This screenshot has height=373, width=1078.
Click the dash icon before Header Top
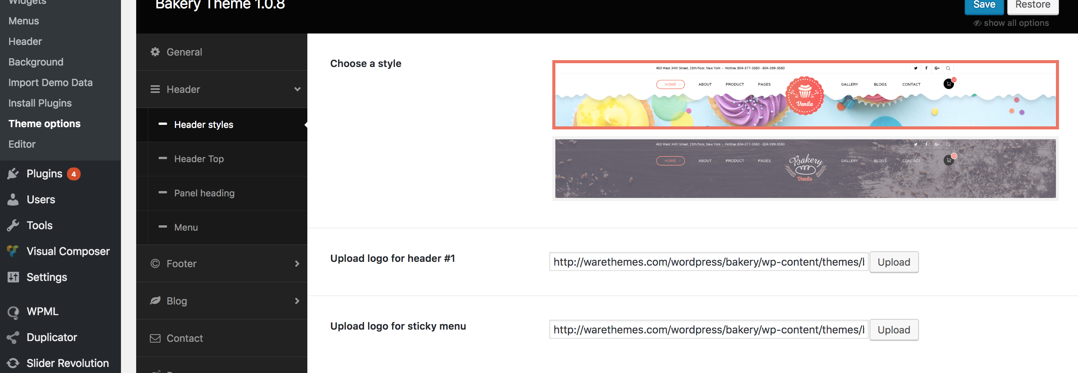[163, 158]
